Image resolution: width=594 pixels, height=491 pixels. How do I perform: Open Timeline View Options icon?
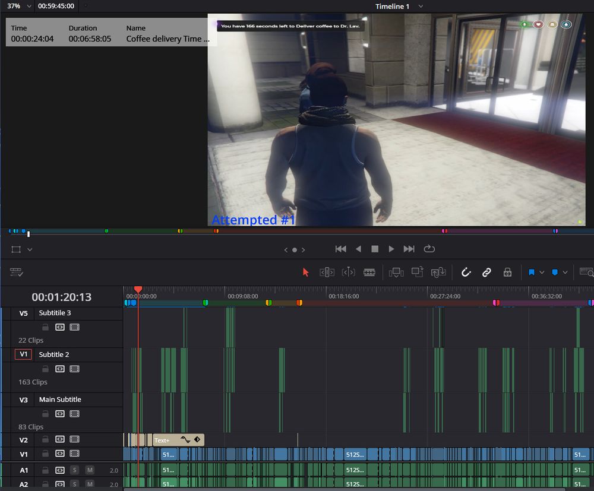(16, 272)
